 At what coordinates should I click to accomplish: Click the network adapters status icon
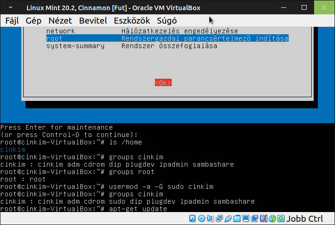219,219
